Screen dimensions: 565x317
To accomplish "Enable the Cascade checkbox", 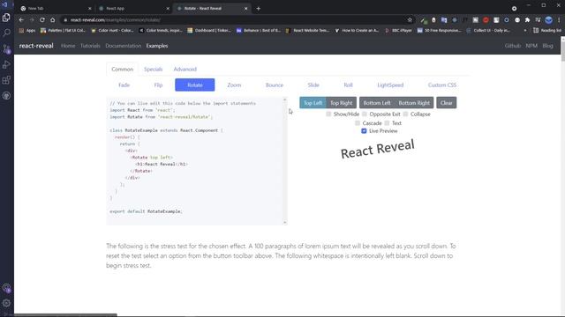I will (357, 123).
